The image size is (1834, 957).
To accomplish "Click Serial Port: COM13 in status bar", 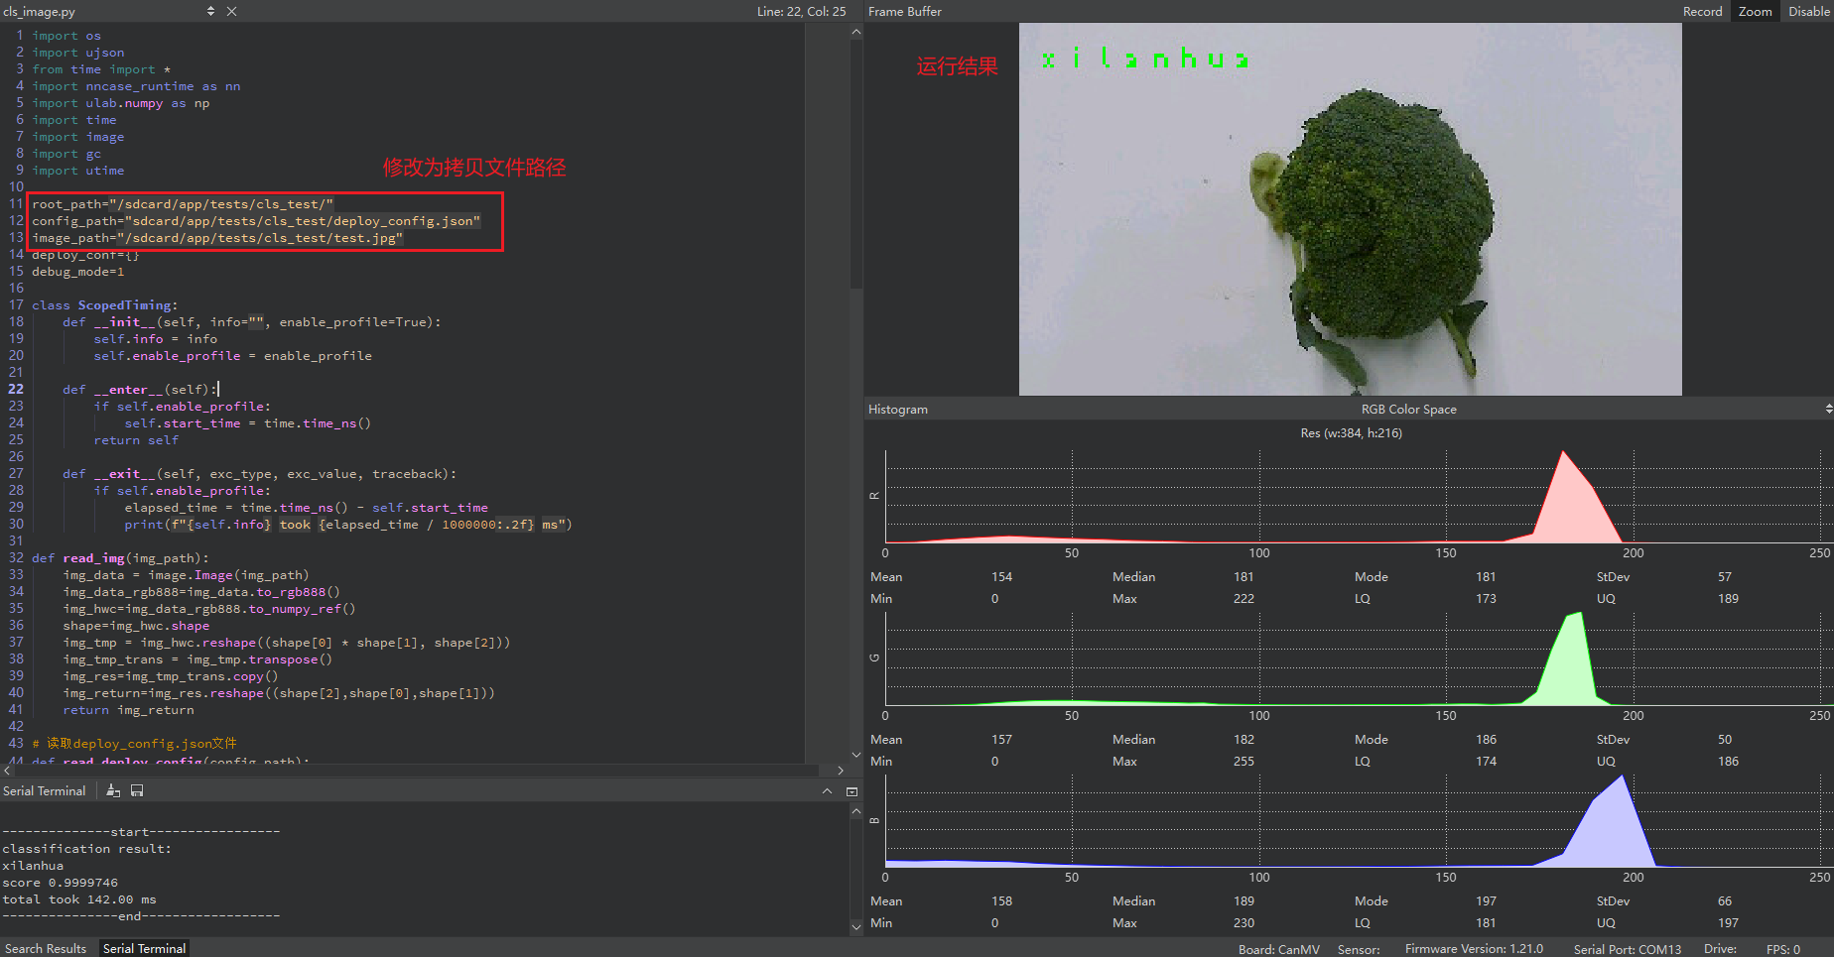I will coord(1628,949).
